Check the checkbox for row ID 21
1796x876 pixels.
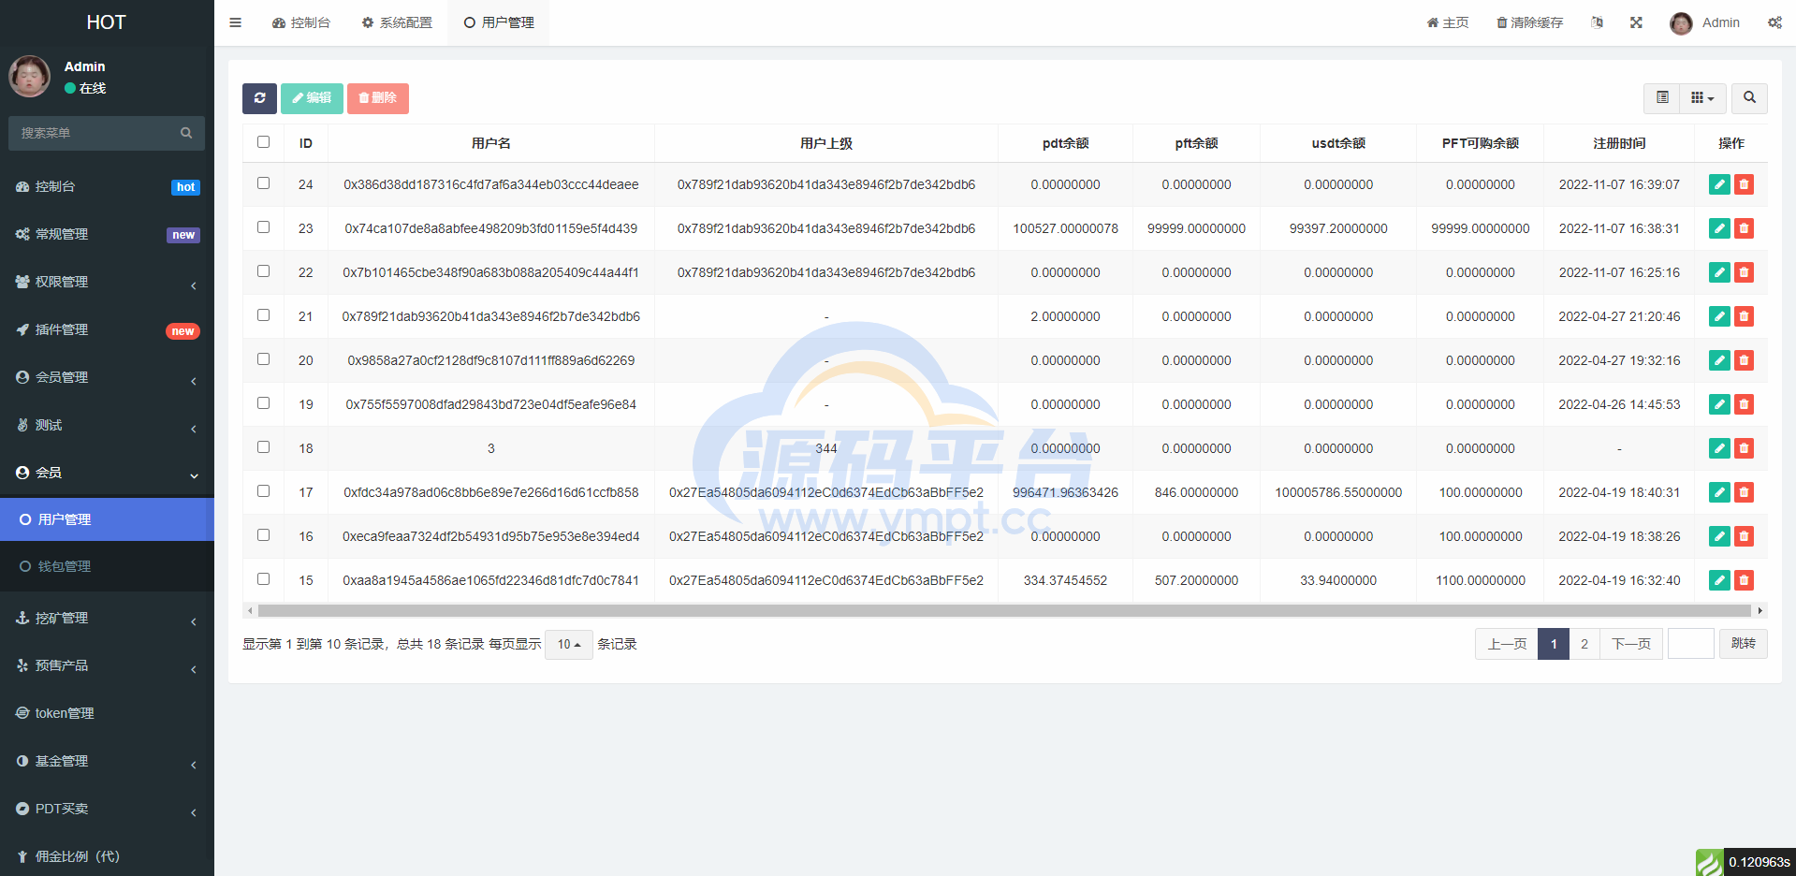[x=263, y=315]
